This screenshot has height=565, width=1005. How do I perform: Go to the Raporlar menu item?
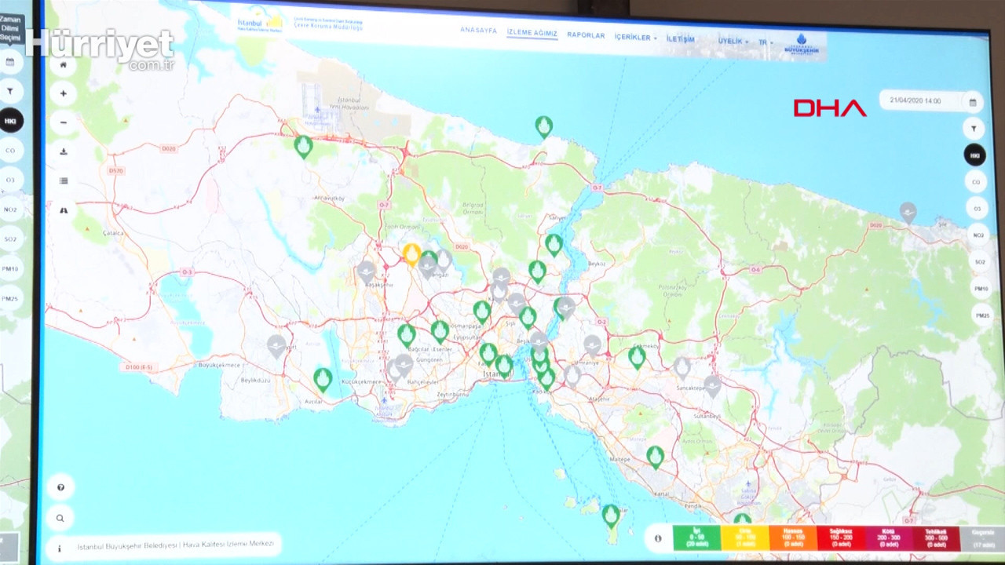(x=586, y=35)
